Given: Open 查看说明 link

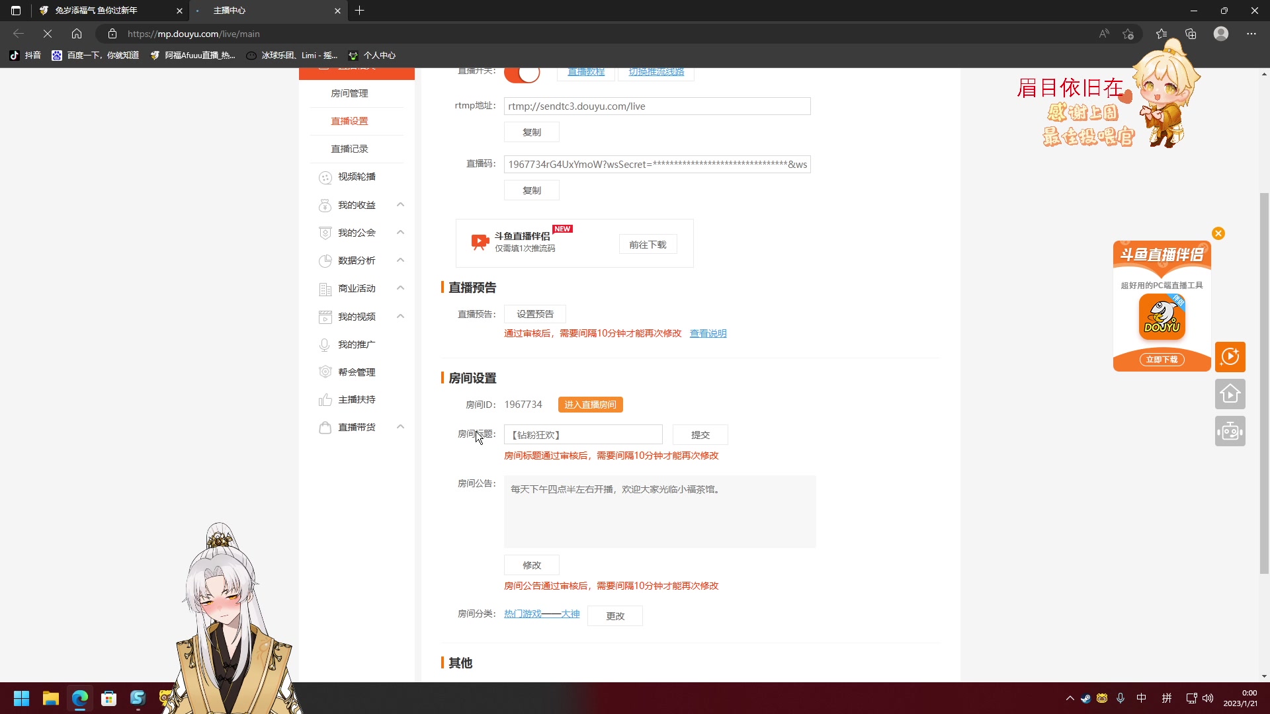Looking at the screenshot, I should [708, 333].
